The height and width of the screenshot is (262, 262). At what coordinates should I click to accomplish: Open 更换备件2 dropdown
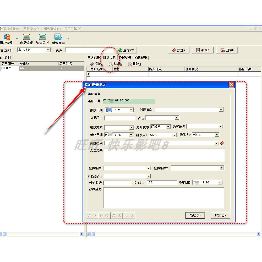221,168
